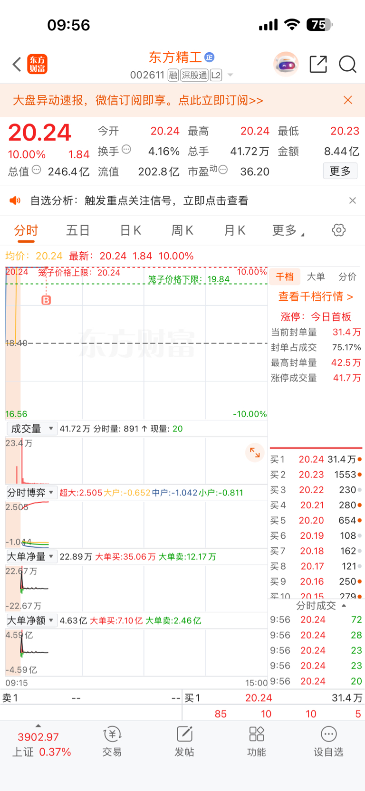Viewport: 365px width, 791px height.
Task: Open 设自选 watchlist icon
Action: [x=328, y=742]
